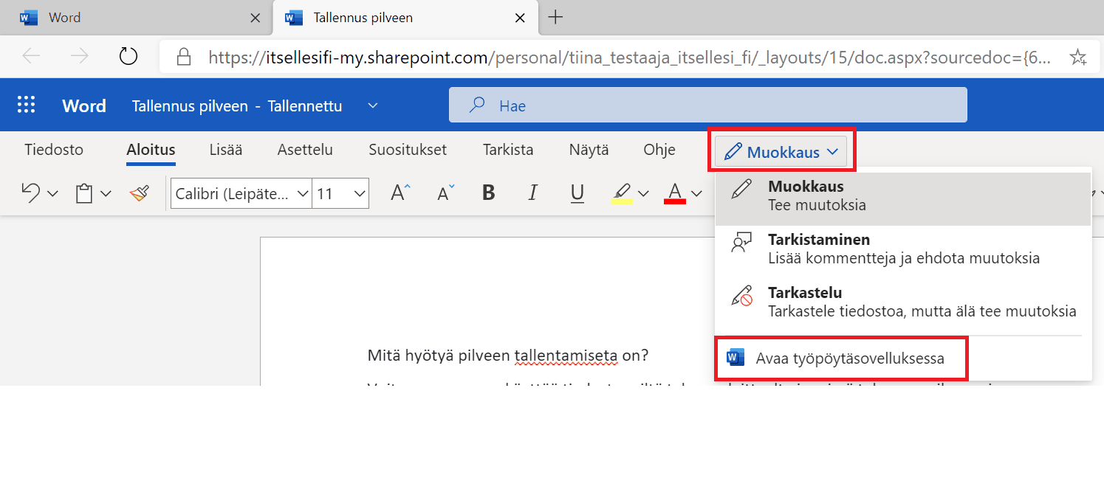1104x478 pixels.
Task: Apply underline with the U button
Action: coord(577,193)
